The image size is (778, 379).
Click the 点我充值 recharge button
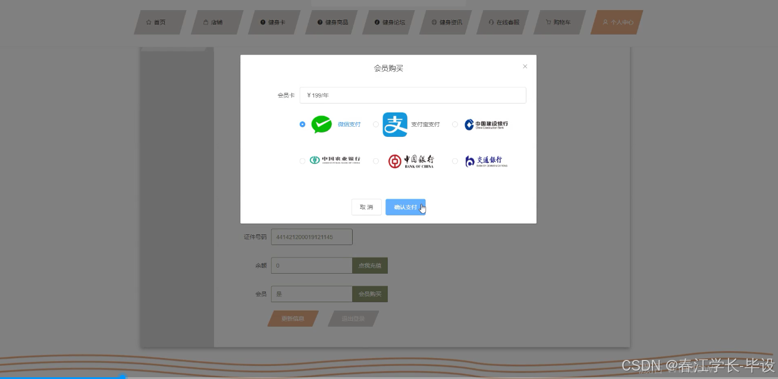click(369, 265)
